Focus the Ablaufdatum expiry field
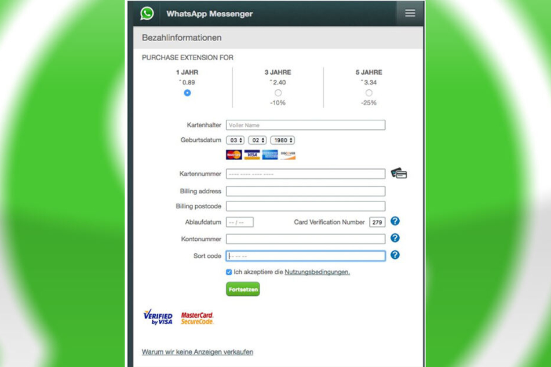Screen dimensions: 551x367 [x=240, y=222]
